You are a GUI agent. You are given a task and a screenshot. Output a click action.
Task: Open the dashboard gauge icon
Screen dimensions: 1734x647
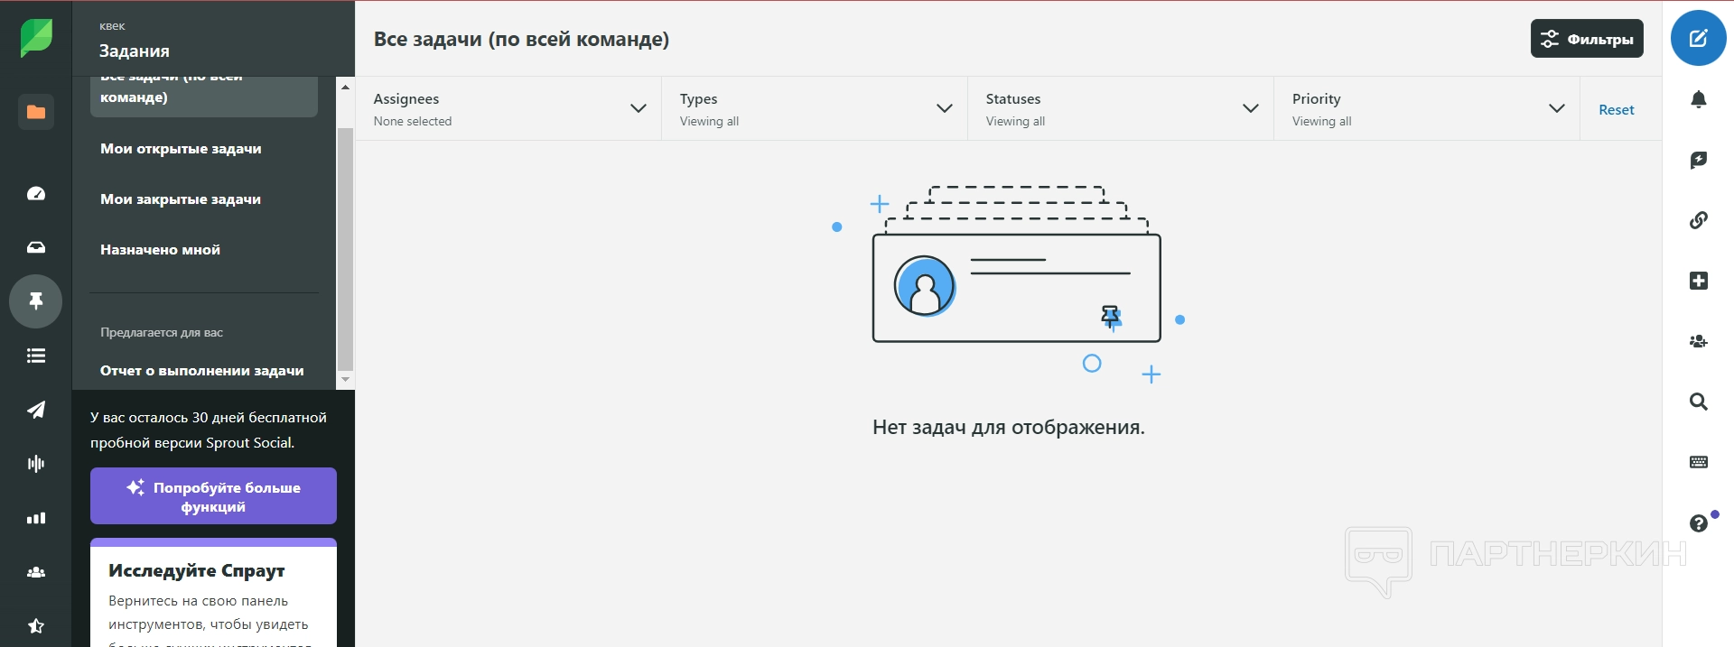click(x=36, y=193)
